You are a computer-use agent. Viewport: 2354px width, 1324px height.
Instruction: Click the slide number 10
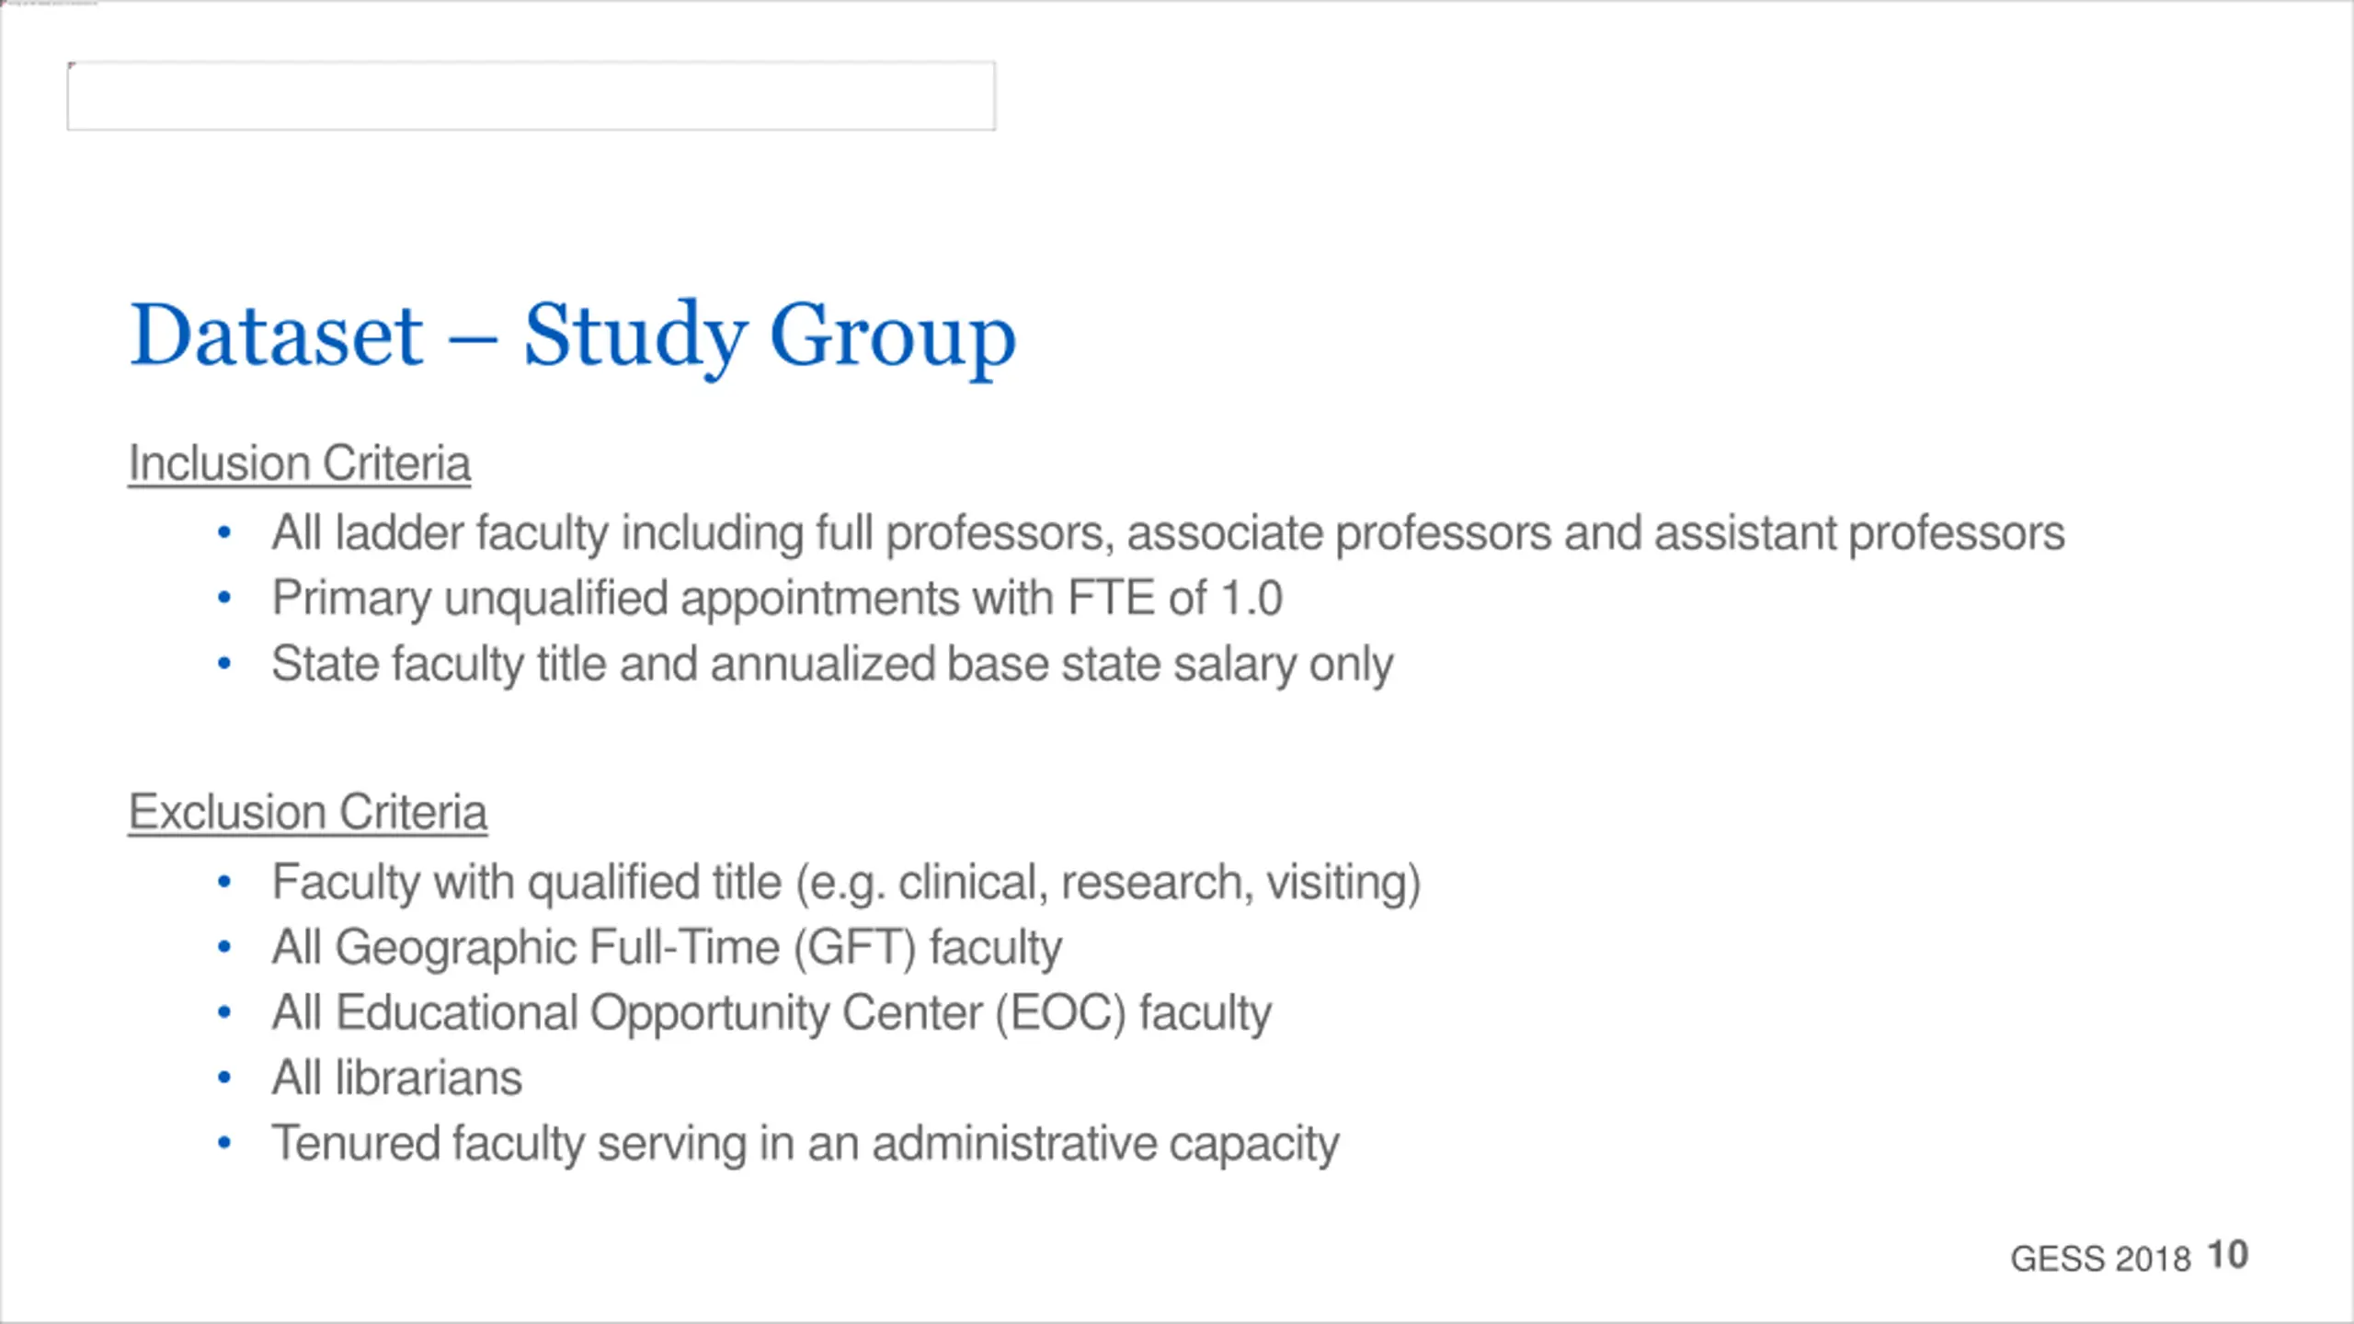tap(2227, 1255)
